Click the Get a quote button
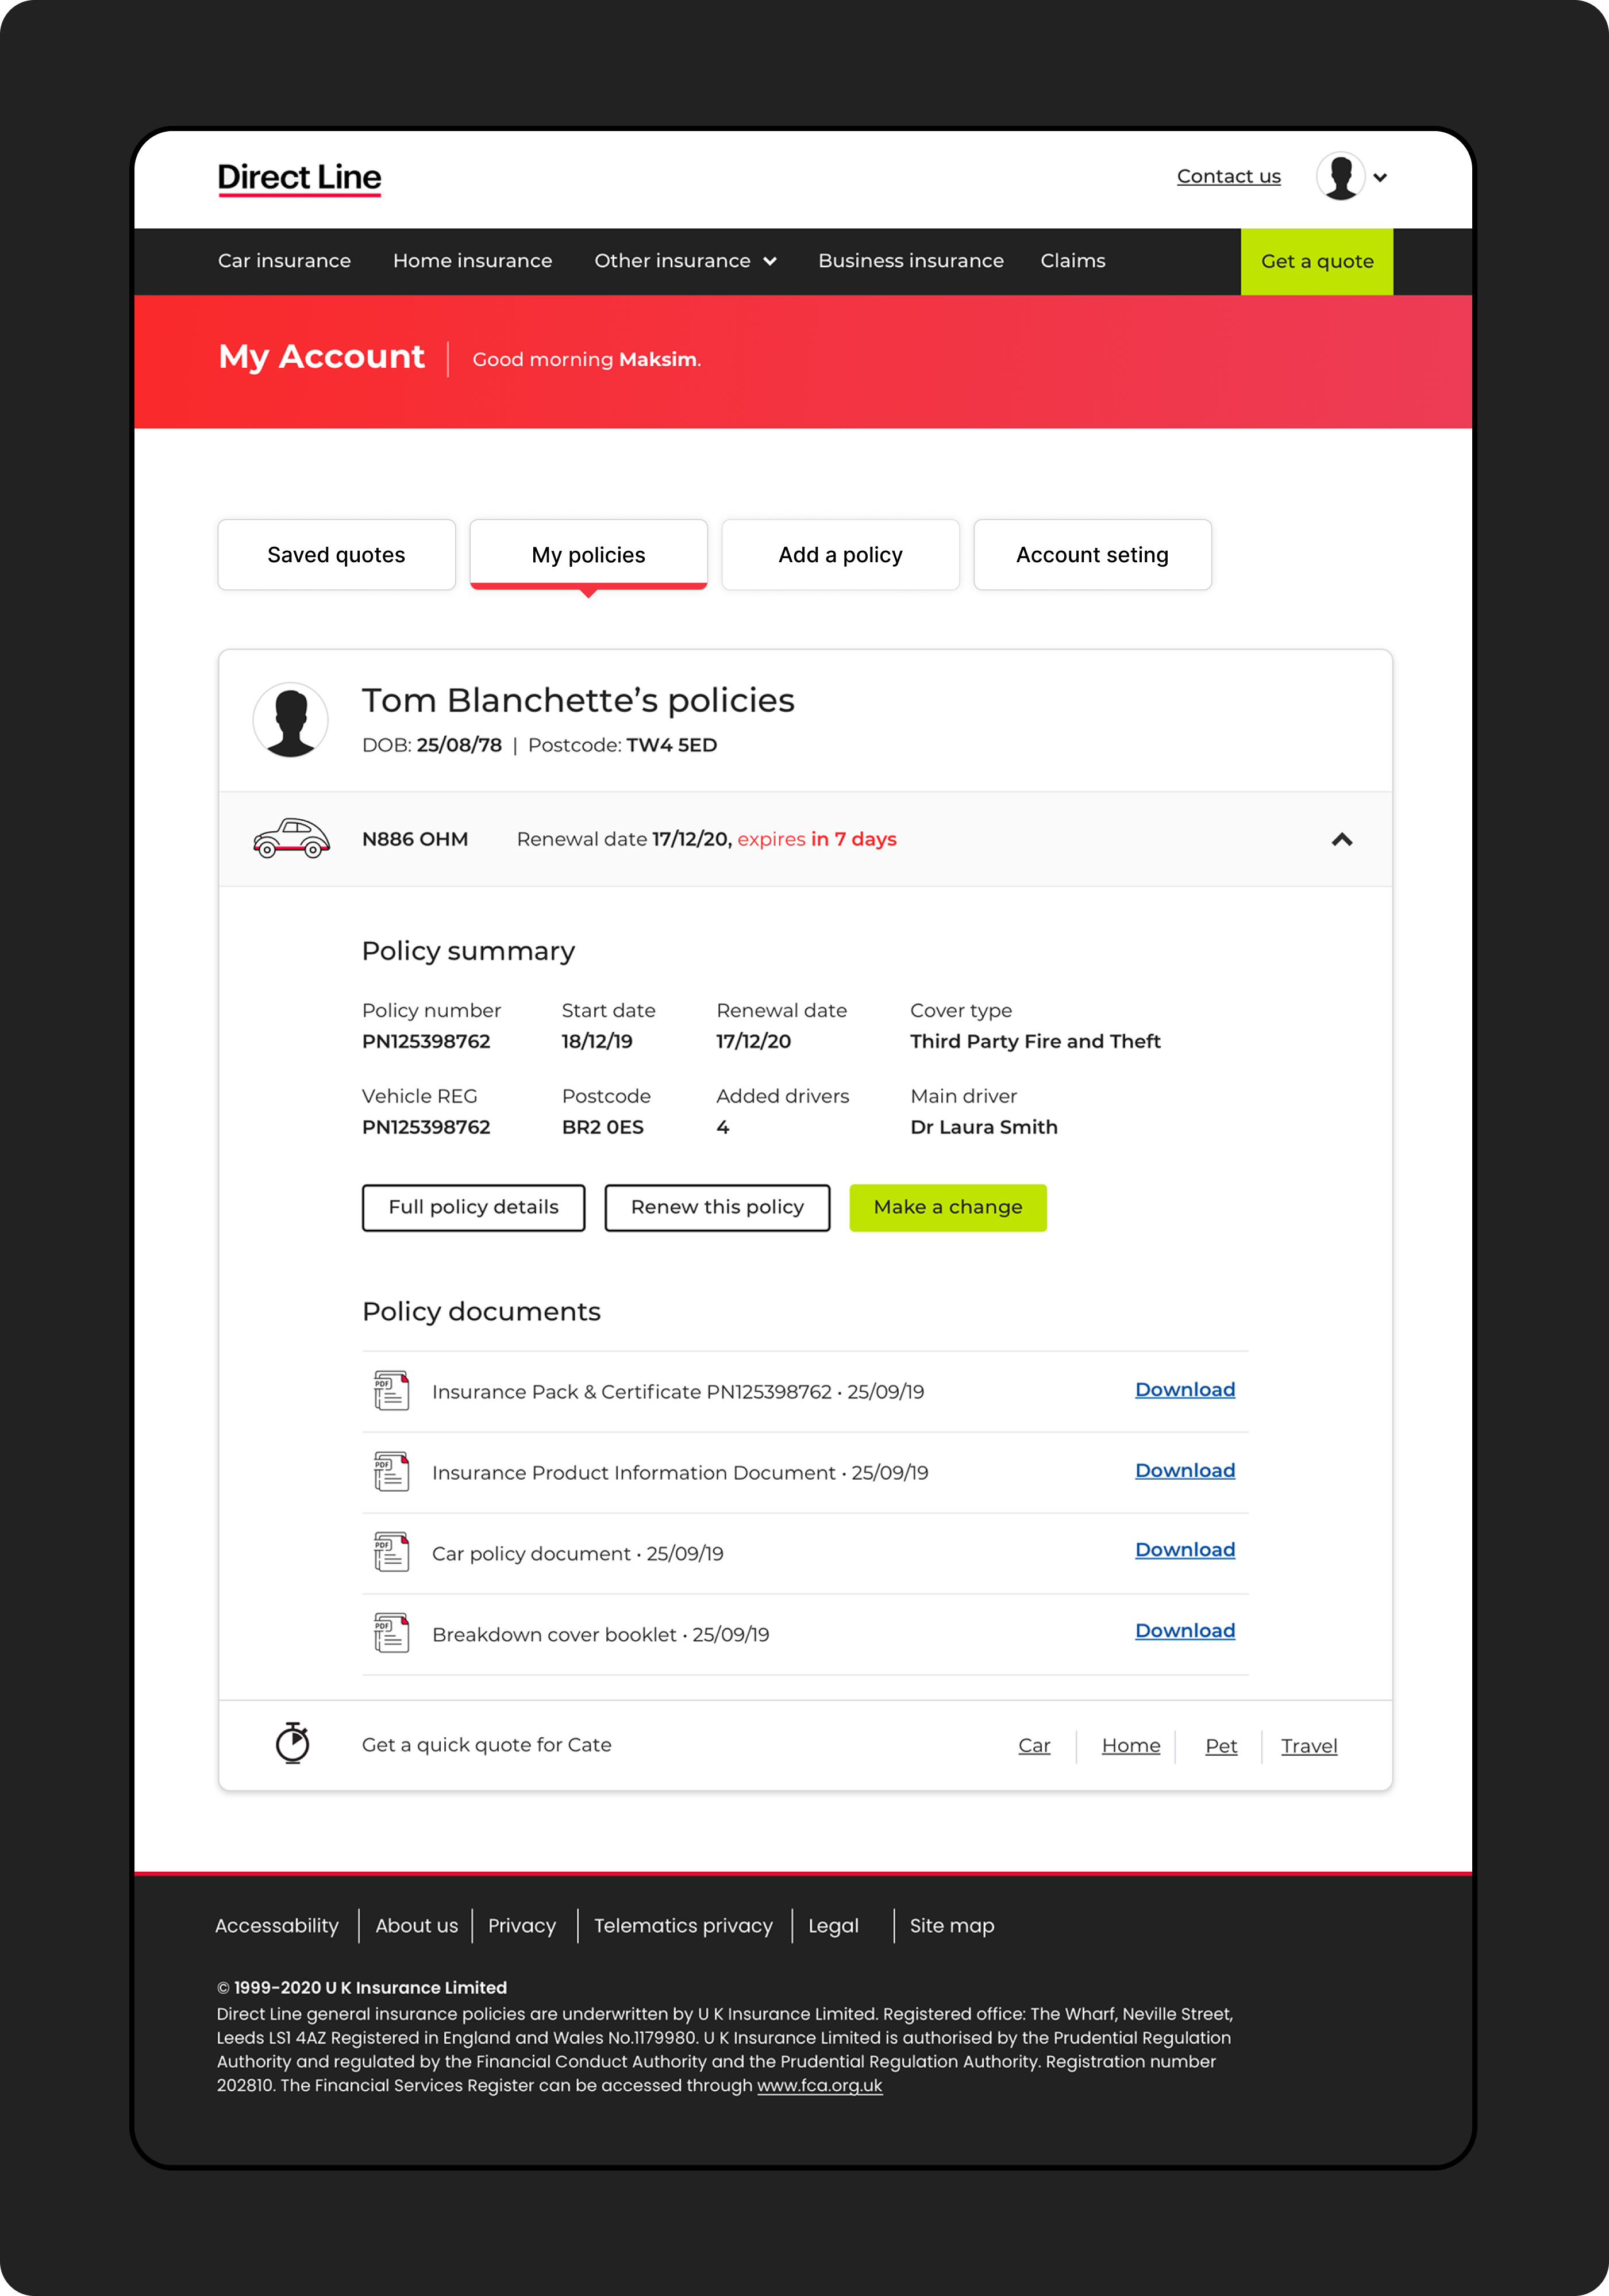1609x2296 pixels. pos(1316,261)
